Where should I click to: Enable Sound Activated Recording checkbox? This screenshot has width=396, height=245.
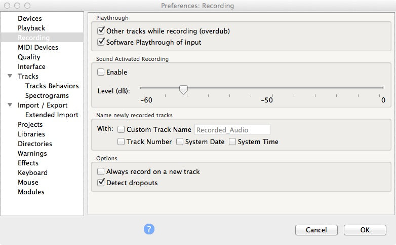click(x=101, y=72)
